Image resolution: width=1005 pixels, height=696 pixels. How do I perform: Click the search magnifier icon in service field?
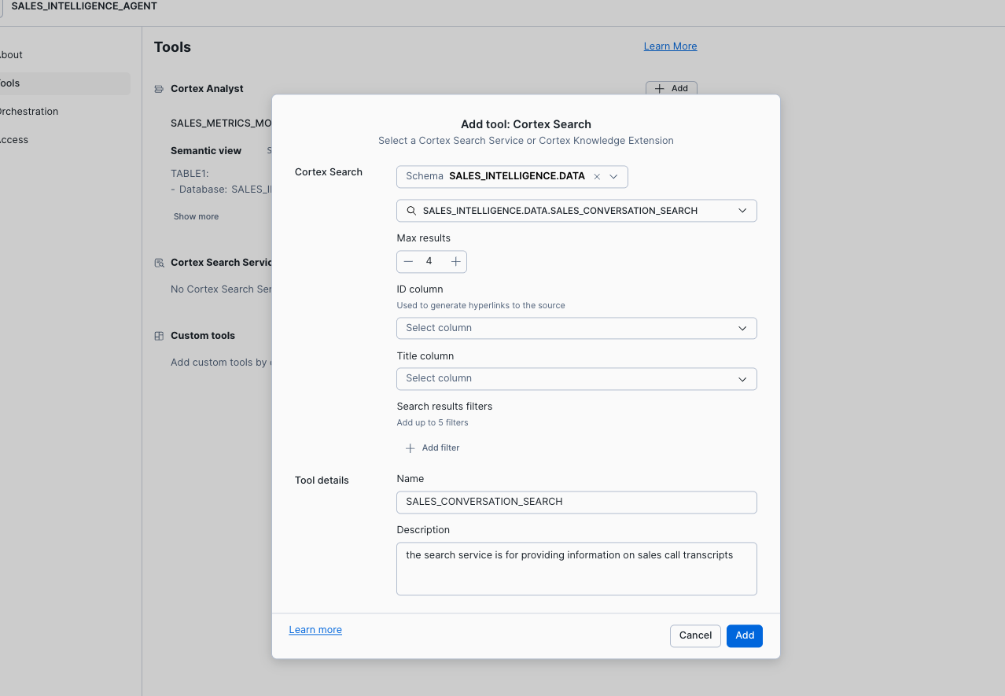411,211
